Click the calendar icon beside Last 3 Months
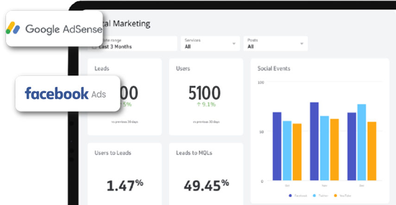Viewport: 396px width, 205px height. 94,47
